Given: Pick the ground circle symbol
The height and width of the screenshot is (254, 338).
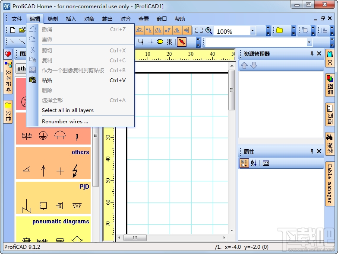Looking at the screenshot, I should 43,136.
